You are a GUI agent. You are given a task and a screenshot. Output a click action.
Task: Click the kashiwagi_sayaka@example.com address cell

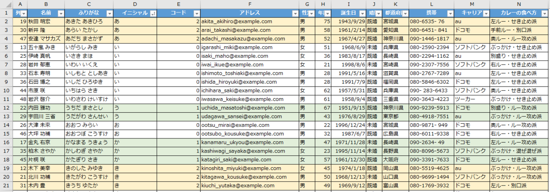250,151
